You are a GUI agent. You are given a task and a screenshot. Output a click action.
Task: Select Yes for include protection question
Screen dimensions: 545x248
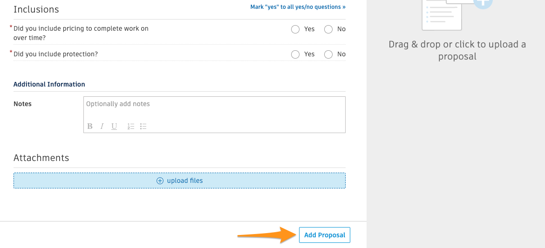pyautogui.click(x=295, y=54)
